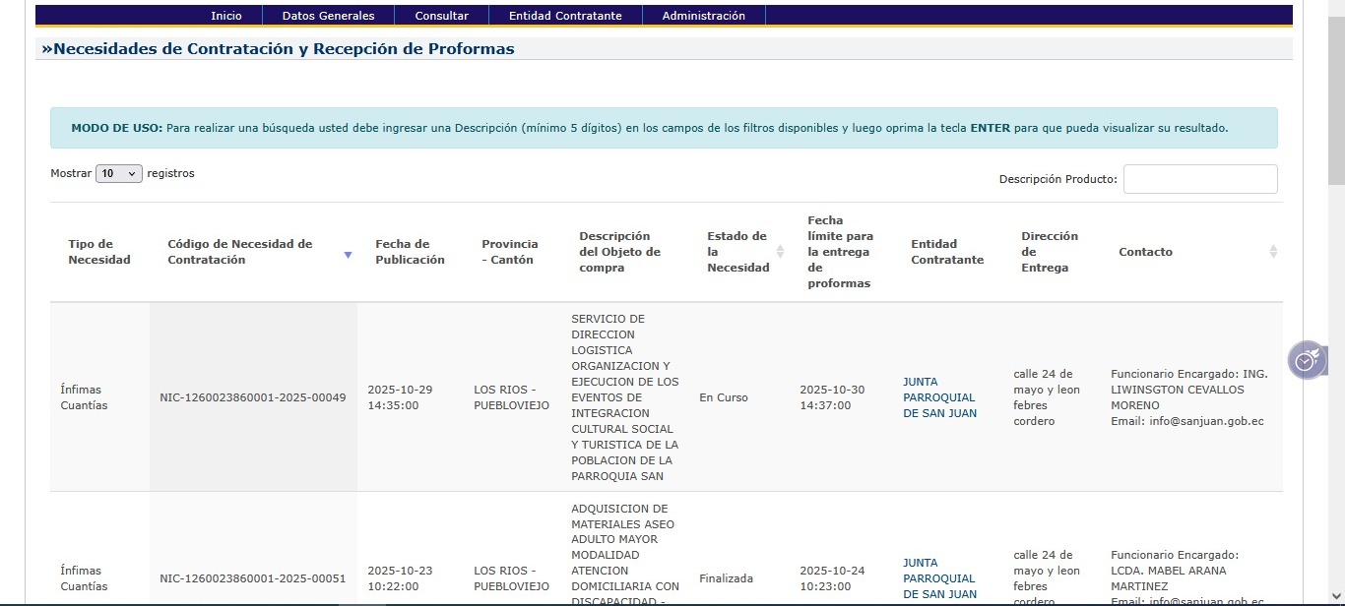Click the Provincia - Cantón column header
The width and height of the screenshot is (1345, 606).
tap(509, 252)
